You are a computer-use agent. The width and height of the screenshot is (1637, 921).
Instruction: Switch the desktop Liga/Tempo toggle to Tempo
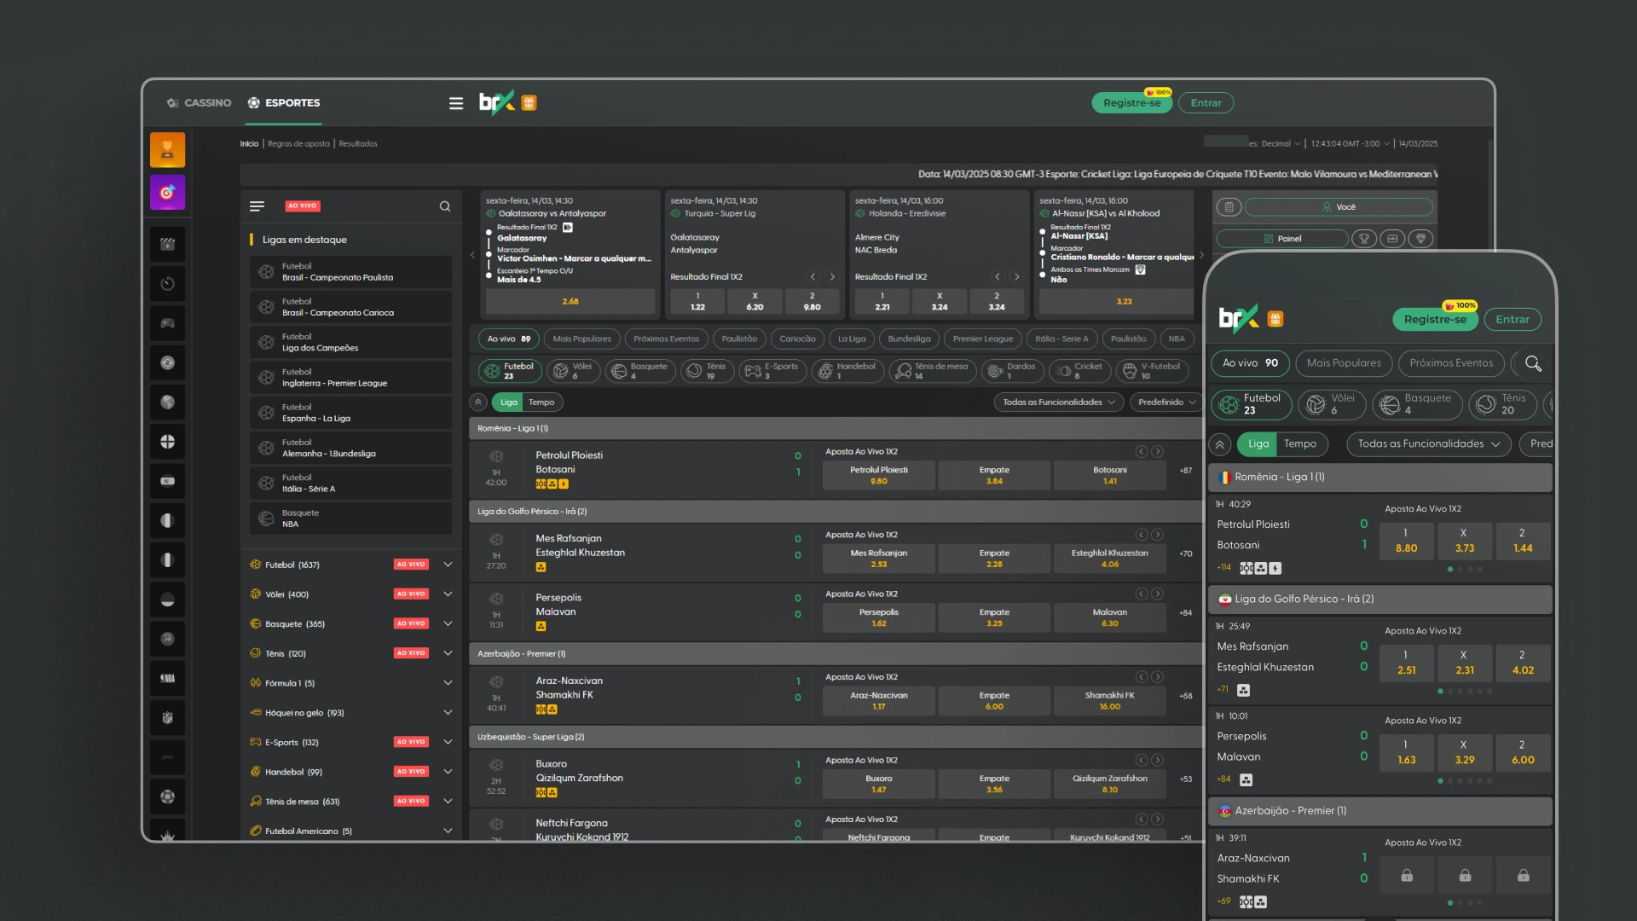pos(541,403)
